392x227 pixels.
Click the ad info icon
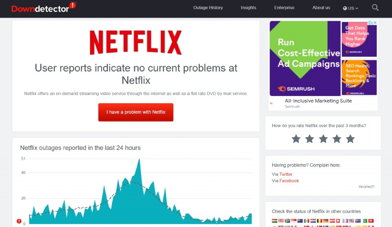click(370, 23)
